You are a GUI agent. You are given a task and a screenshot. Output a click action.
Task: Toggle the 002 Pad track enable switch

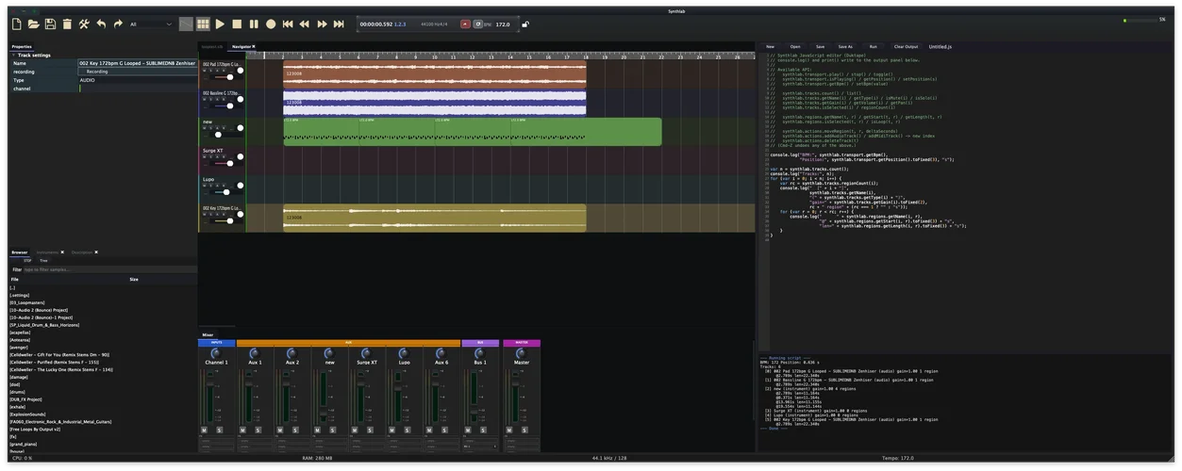pyautogui.click(x=241, y=71)
